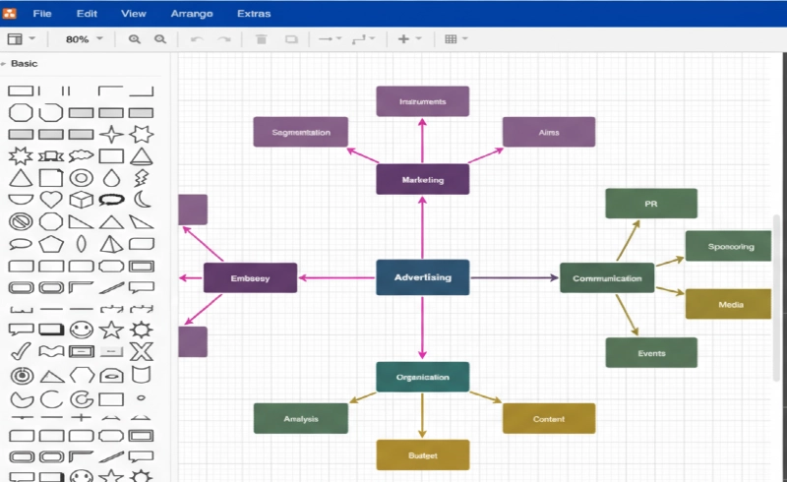Pick the checkmark shape
Image resolution: width=787 pixels, height=482 pixels.
21,351
